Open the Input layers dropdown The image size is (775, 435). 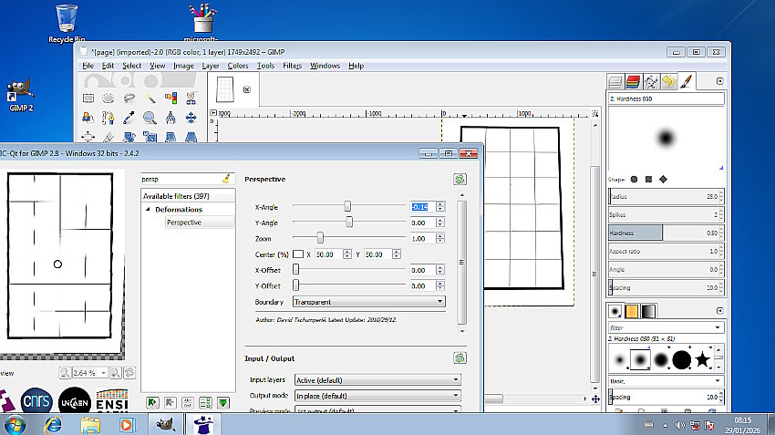[378, 379]
